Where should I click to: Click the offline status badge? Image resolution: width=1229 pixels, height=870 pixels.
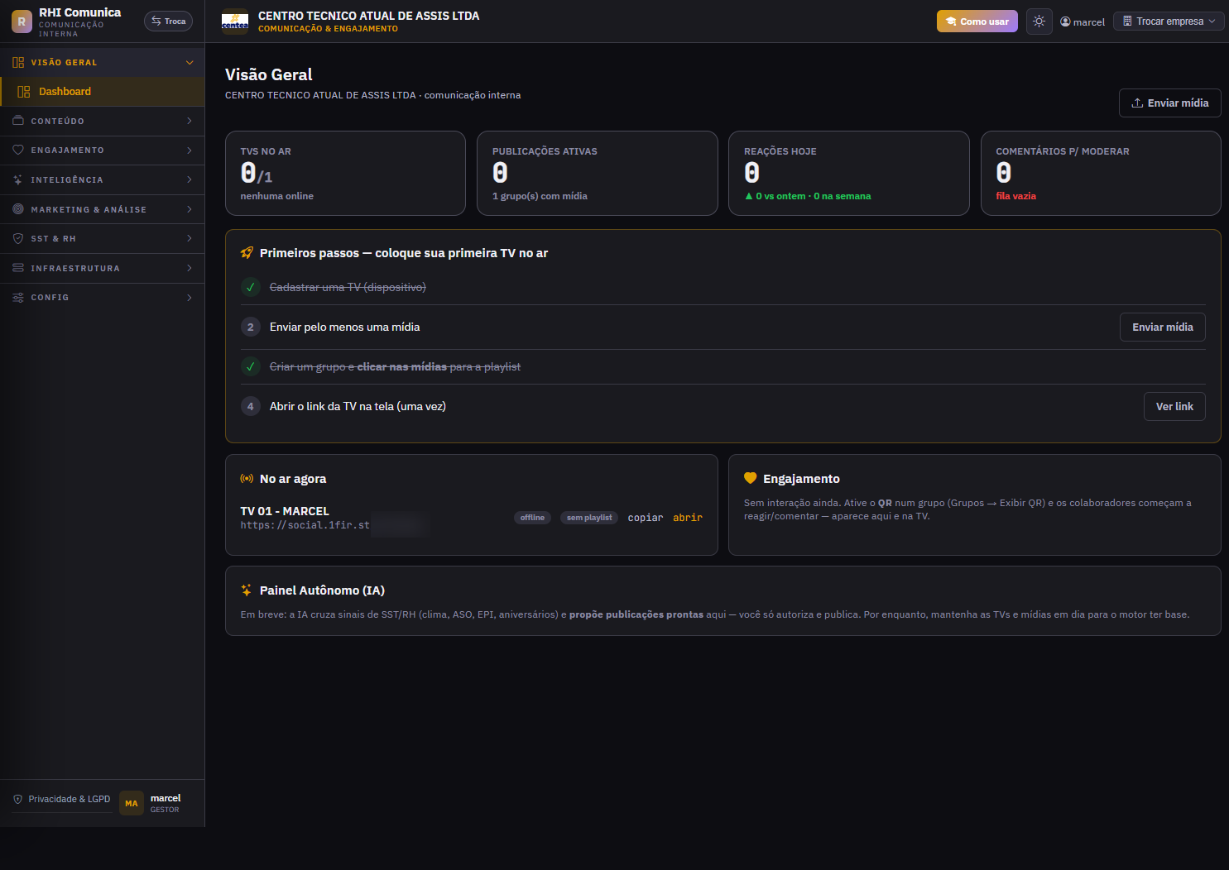(x=532, y=518)
